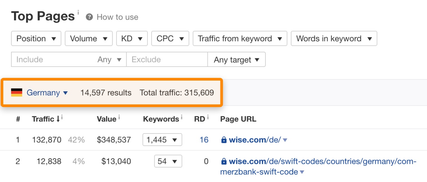
Task: Click info icon next to Top Pages title
Action: pos(78,12)
